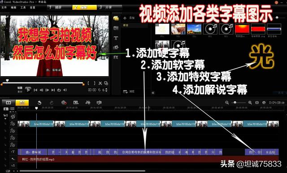This screenshot has height=173, width=287.
Task: Select the 韩红 - 我和我的祖国.mp3 audio clip
Action: 148,159
